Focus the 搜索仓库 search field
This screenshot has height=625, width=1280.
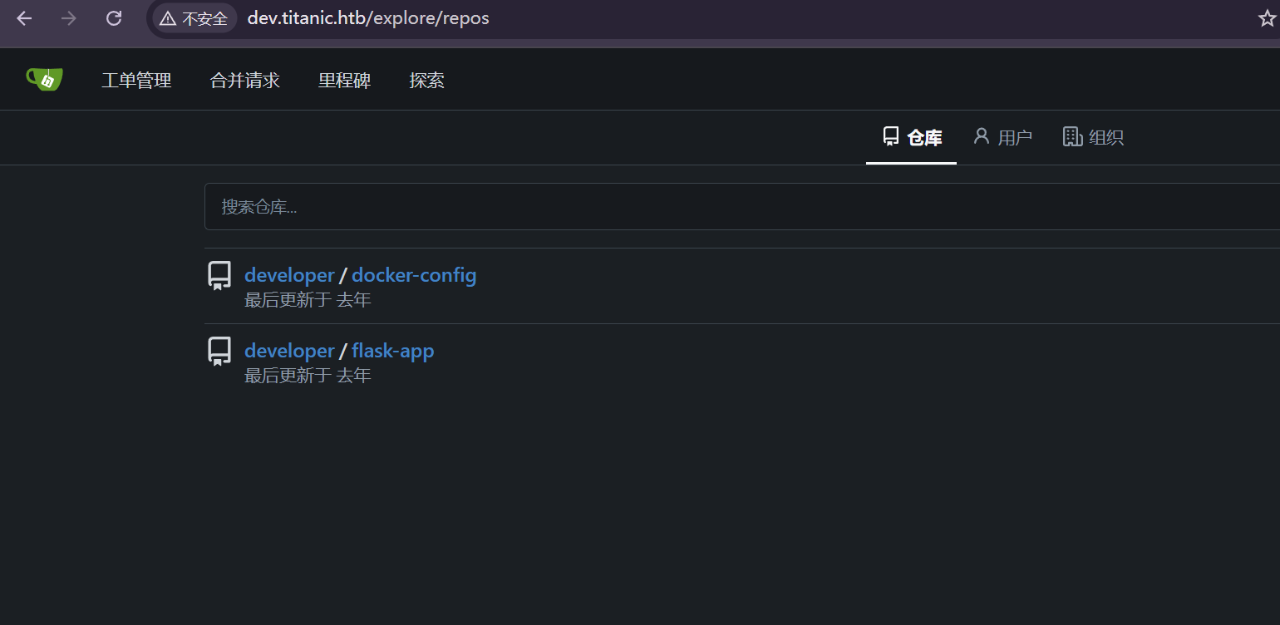(x=740, y=207)
